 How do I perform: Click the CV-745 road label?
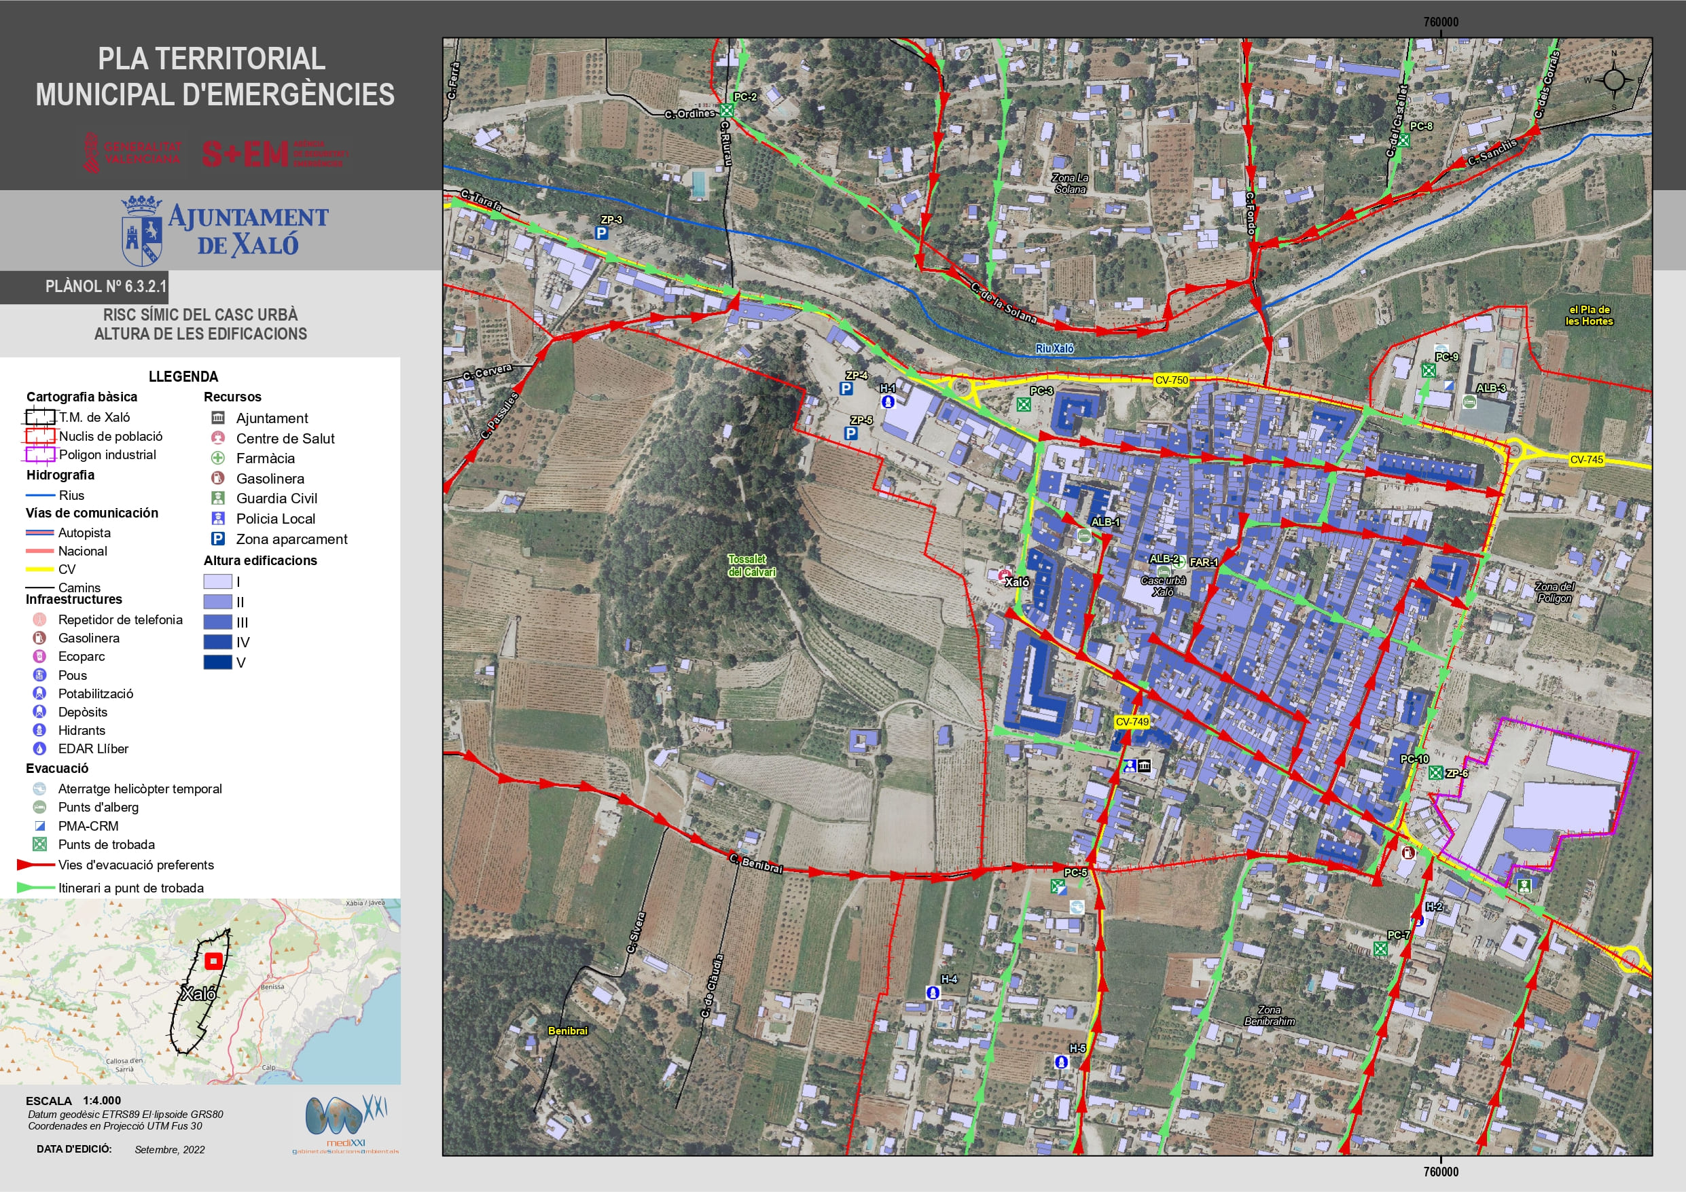pyautogui.click(x=1586, y=459)
